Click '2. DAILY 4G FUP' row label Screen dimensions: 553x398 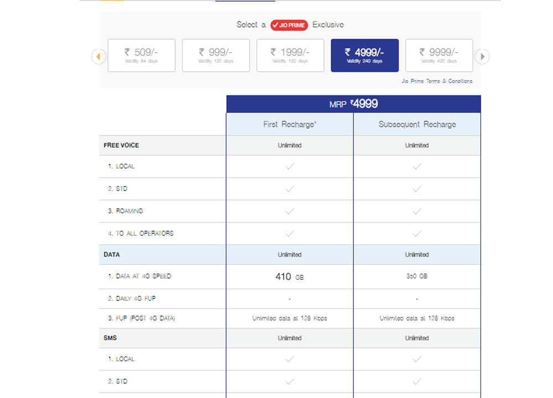[x=132, y=298]
